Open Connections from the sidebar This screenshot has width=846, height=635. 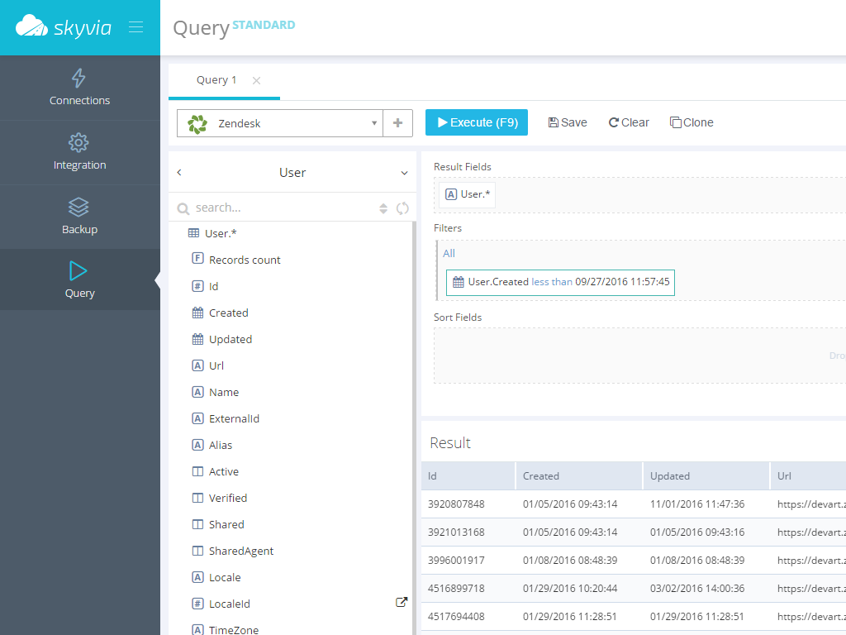coord(79,88)
